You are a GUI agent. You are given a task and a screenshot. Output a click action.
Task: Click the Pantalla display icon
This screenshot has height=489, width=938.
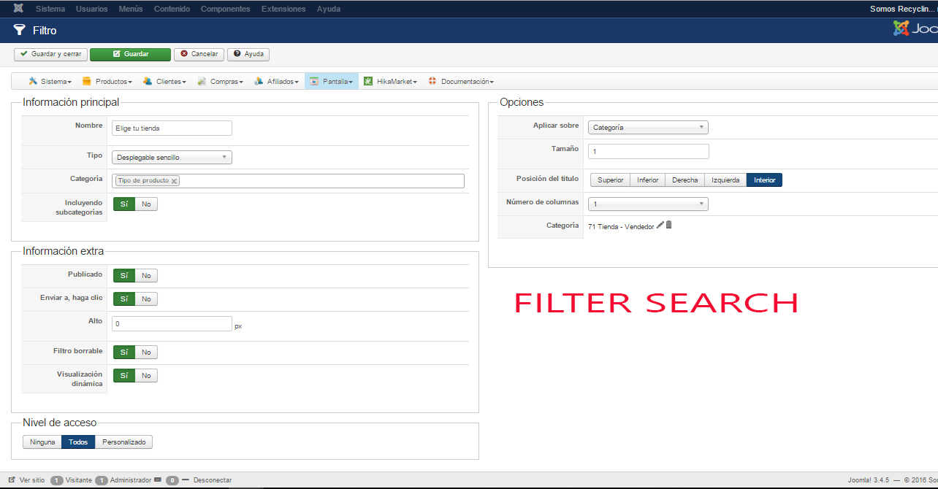314,81
